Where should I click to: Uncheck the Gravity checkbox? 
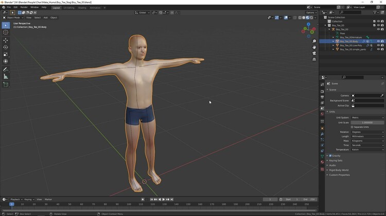point(330,155)
